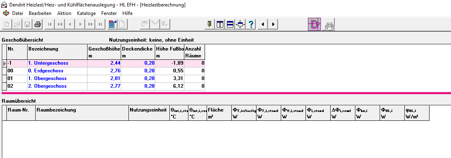Viewport: 451px width, 158px height.
Task: Click floor height value 6,12
Action: (170, 86)
